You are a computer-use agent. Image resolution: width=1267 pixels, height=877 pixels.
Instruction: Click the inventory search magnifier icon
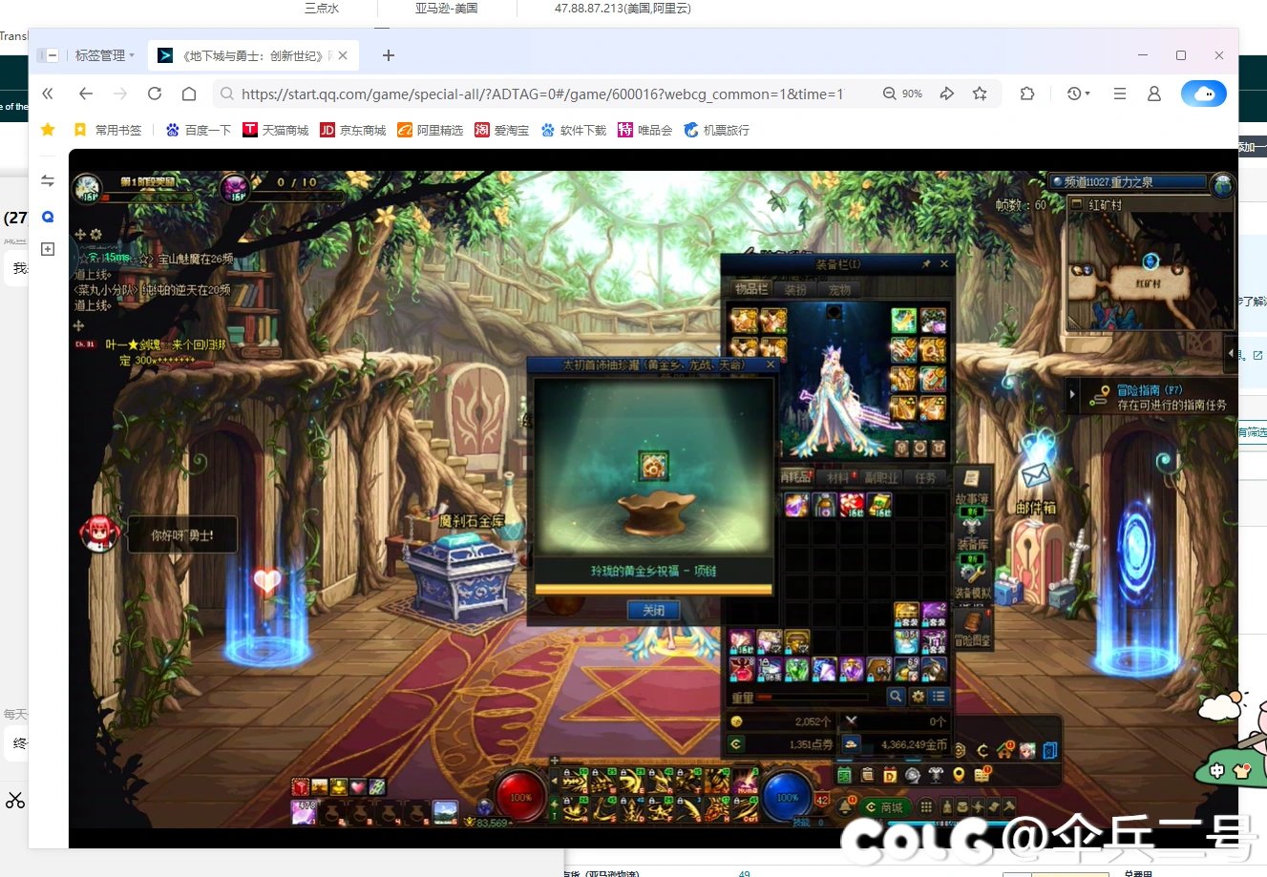896,697
